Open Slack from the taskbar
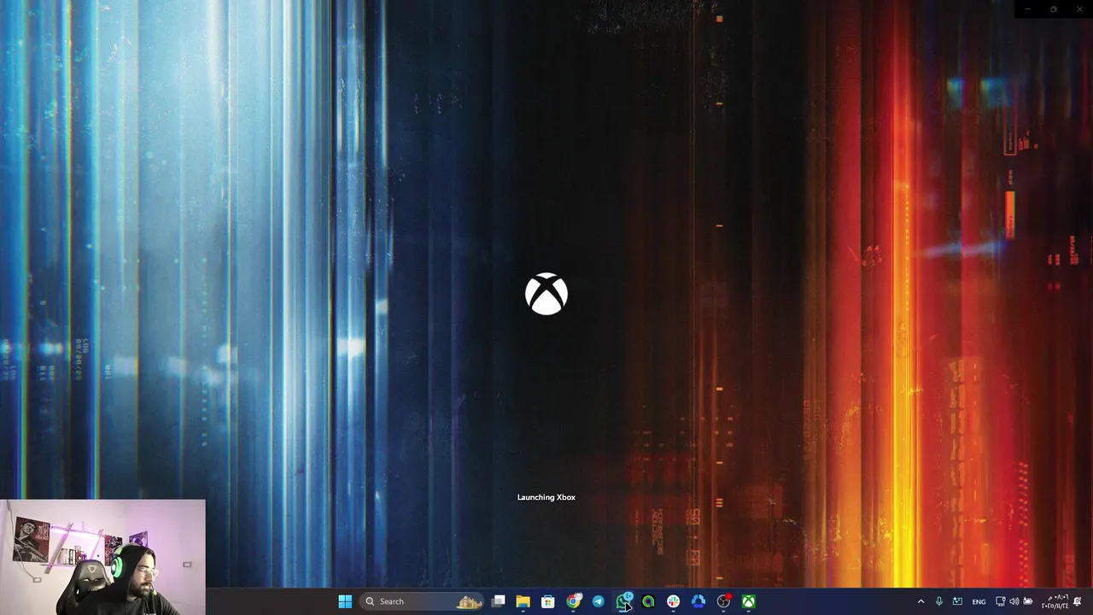 click(673, 601)
